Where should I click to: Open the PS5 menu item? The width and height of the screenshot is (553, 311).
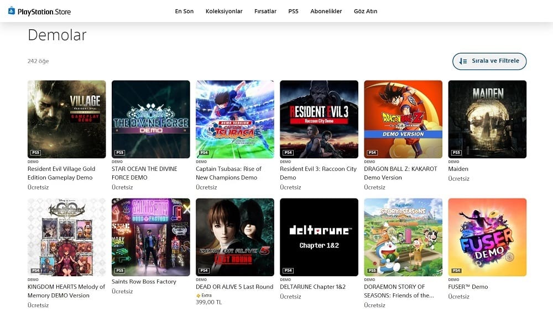click(x=293, y=11)
